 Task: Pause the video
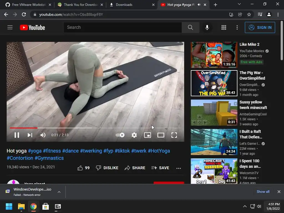17,135
